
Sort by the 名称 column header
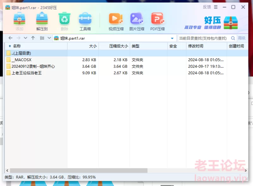(x=36, y=46)
